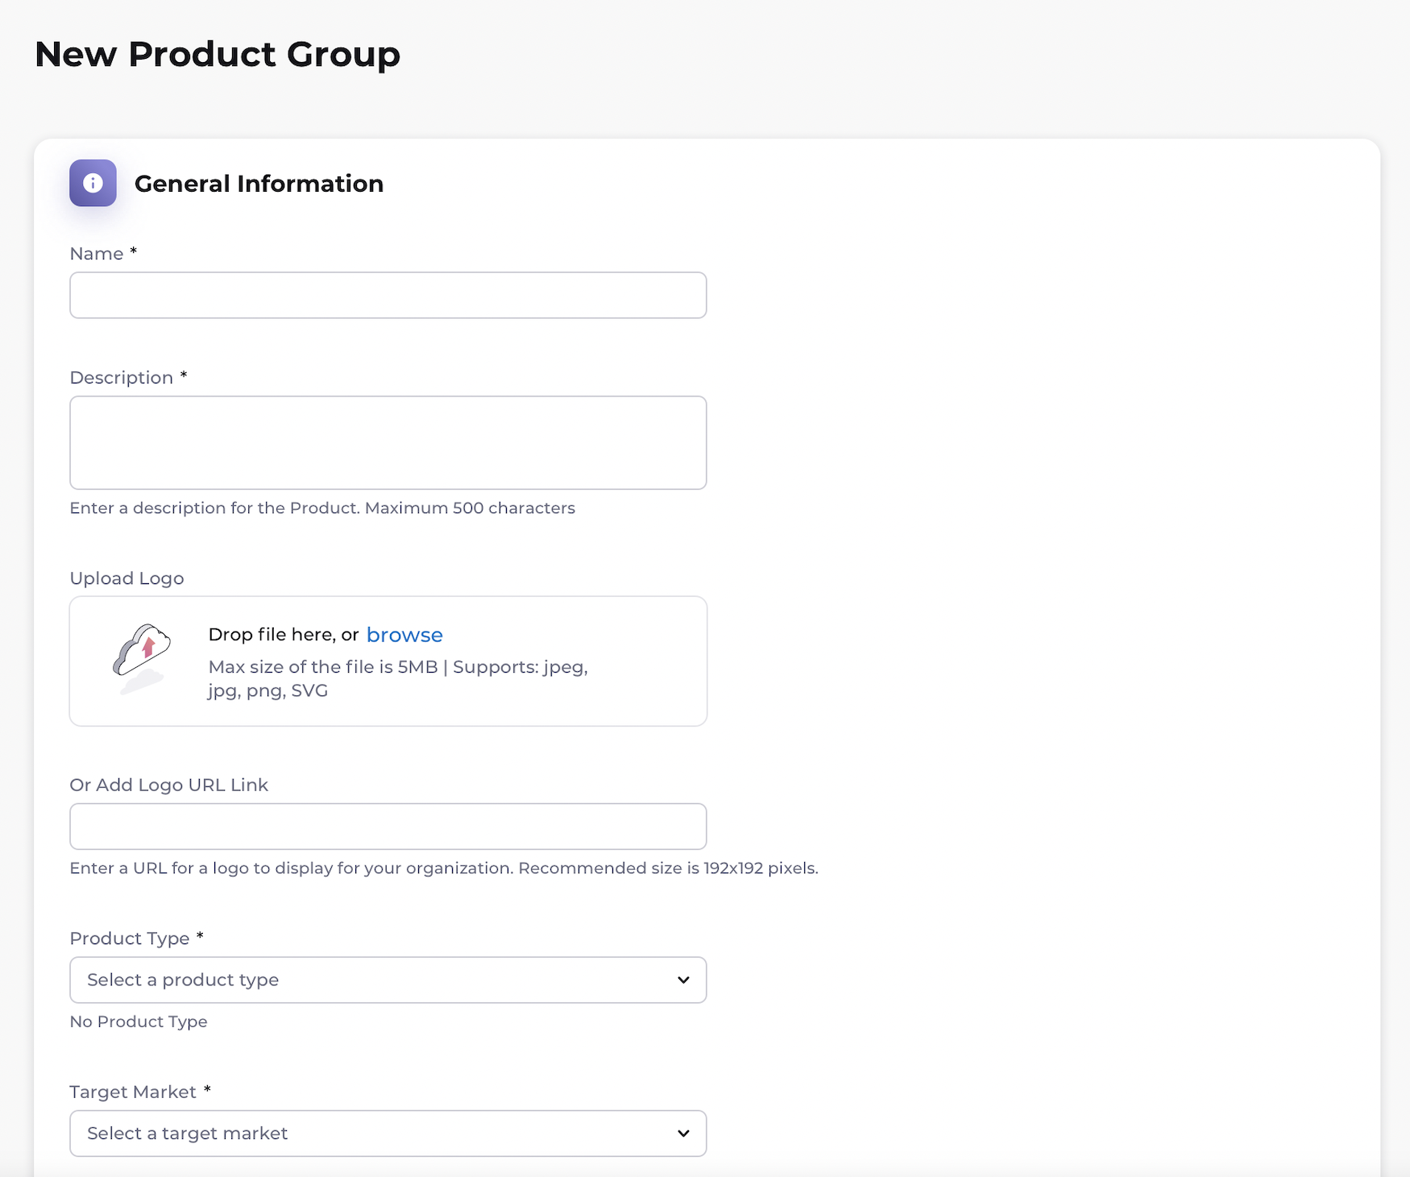Viewport: 1410px width, 1177px height.
Task: Open the Select a target market dropdown
Action: point(388,1133)
